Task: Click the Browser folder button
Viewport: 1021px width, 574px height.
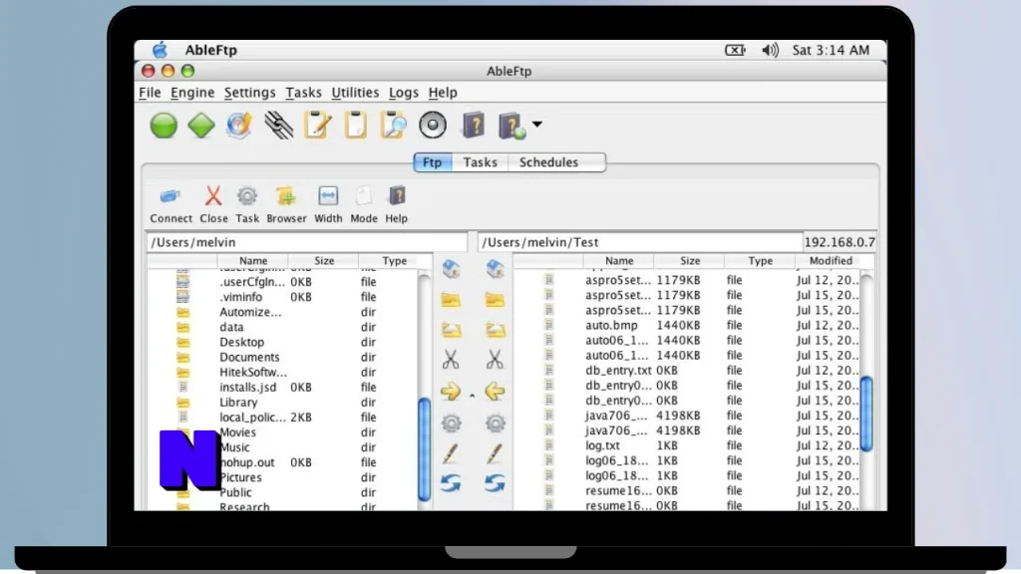Action: tap(286, 205)
